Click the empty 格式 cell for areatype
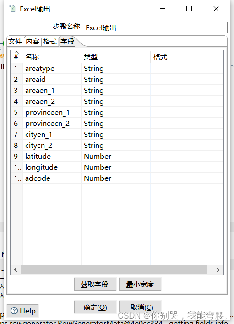This screenshot has width=234, height=324. click(187, 68)
